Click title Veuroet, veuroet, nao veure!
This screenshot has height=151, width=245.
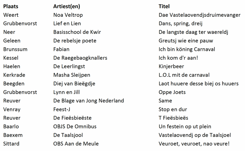(x=193, y=144)
